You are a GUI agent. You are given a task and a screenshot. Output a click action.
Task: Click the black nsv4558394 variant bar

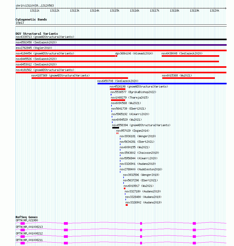[x=116, y=128]
